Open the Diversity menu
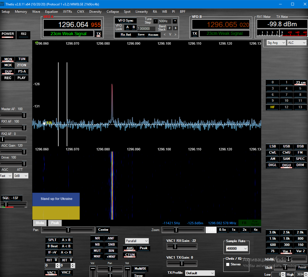This screenshot has width=308, height=277. (95, 12)
